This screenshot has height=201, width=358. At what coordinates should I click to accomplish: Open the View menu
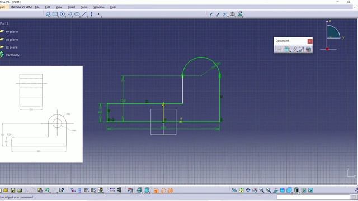pos(59,7)
